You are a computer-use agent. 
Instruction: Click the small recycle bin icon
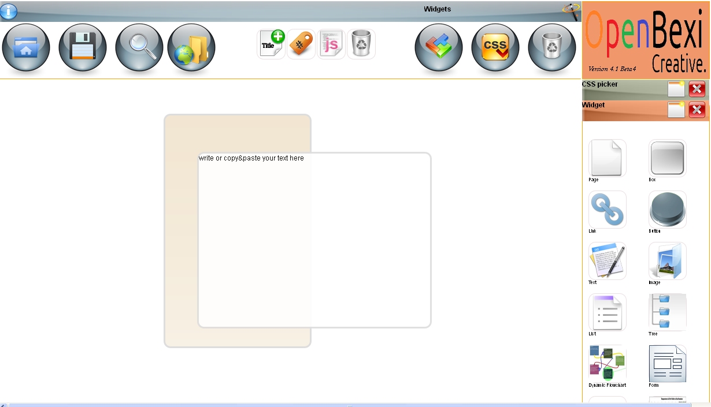(x=361, y=44)
